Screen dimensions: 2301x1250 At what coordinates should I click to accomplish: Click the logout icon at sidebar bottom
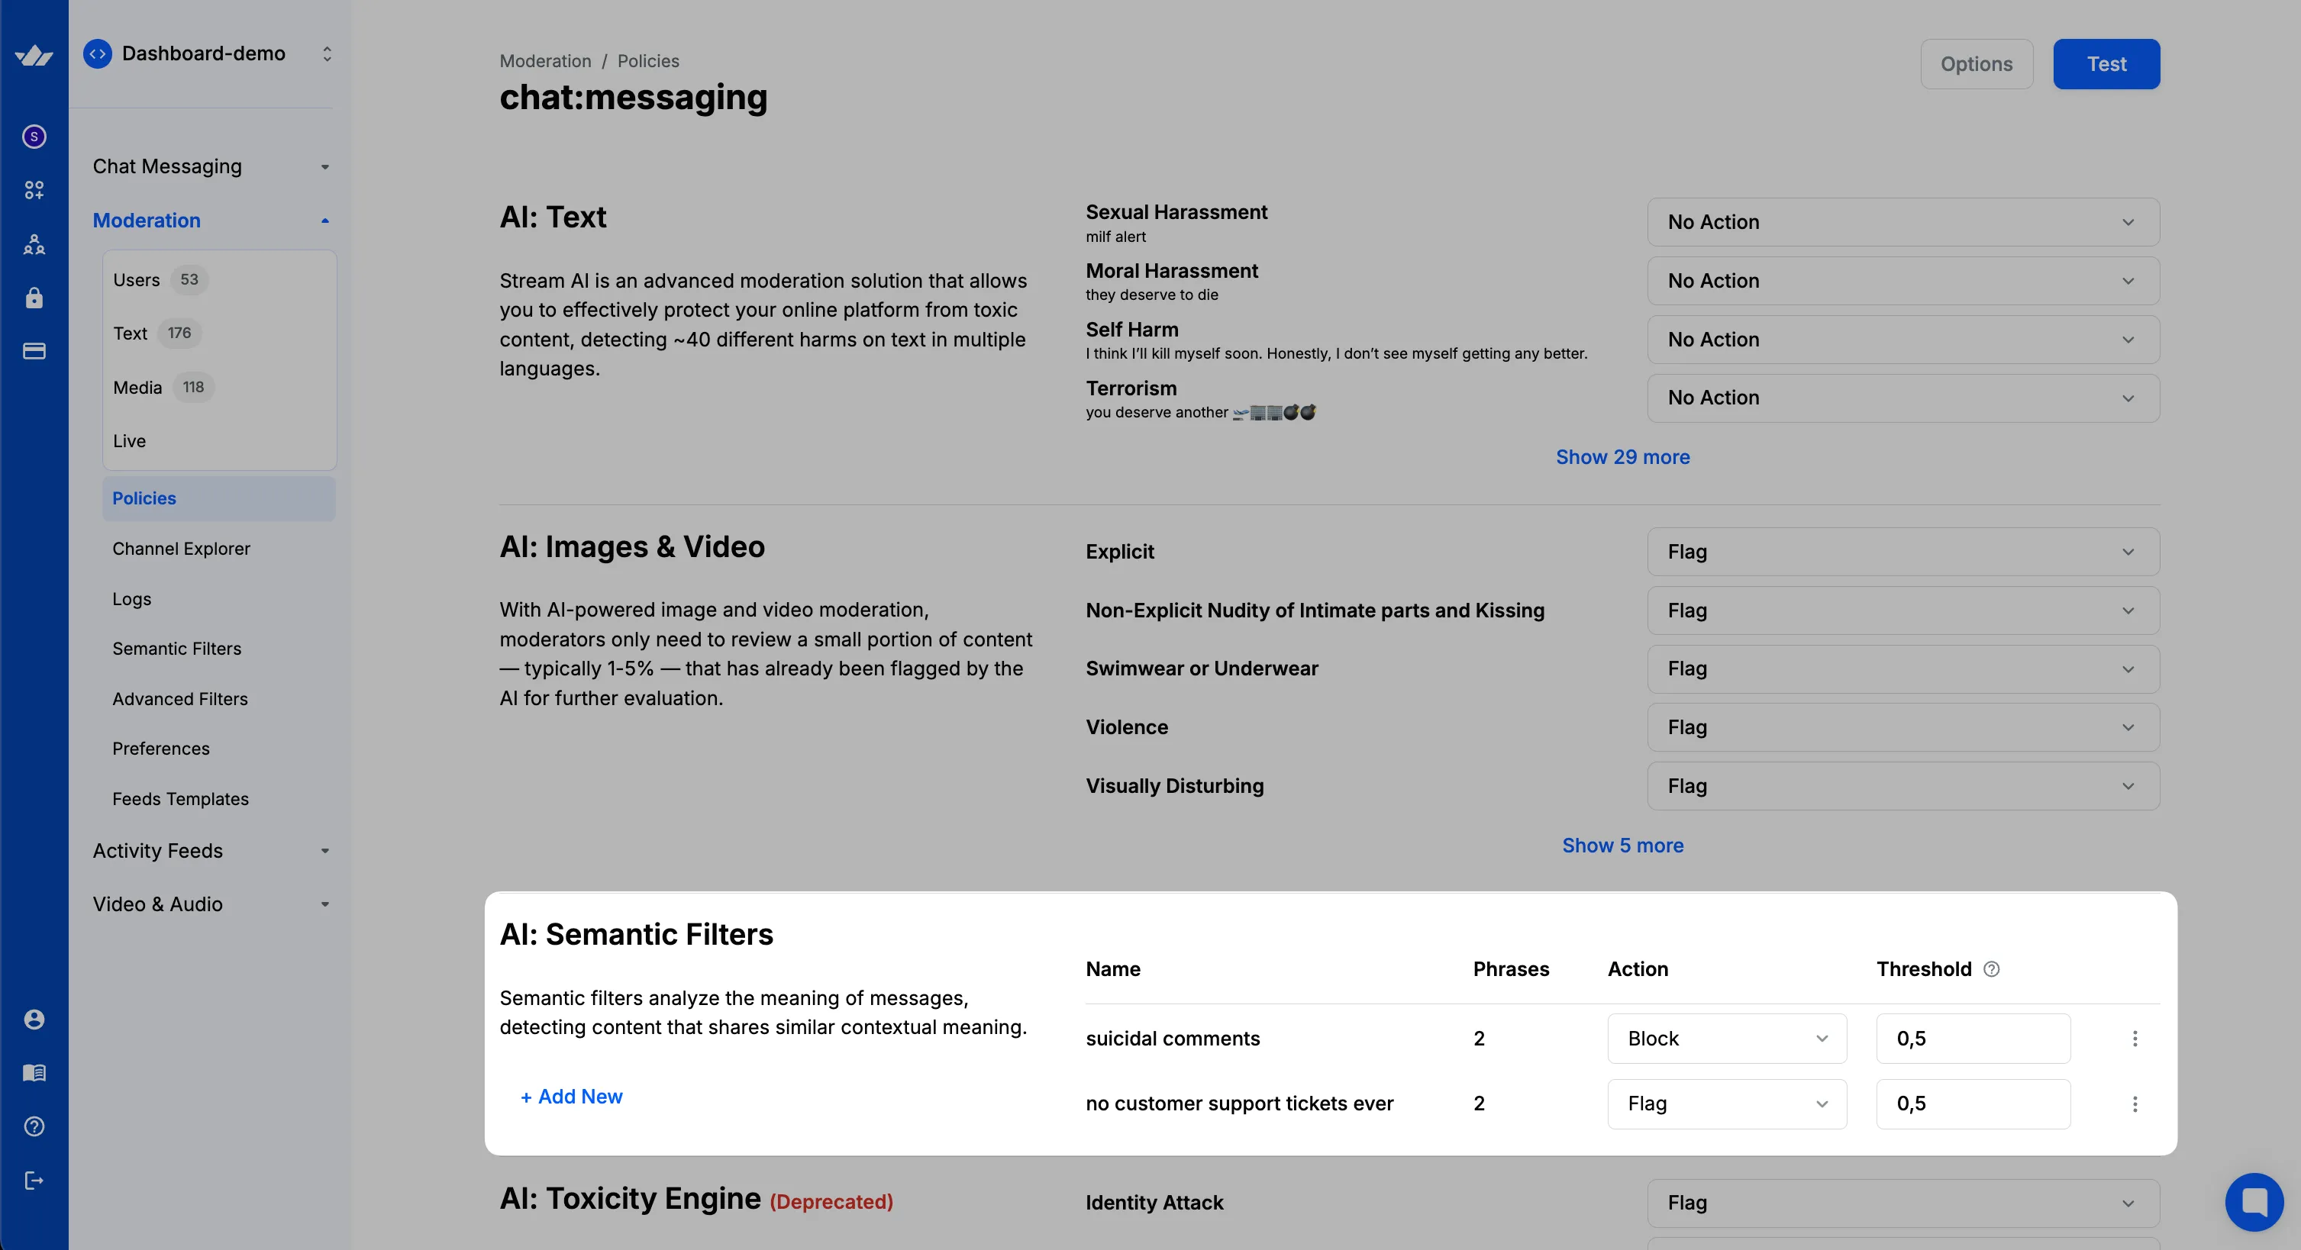click(34, 1180)
